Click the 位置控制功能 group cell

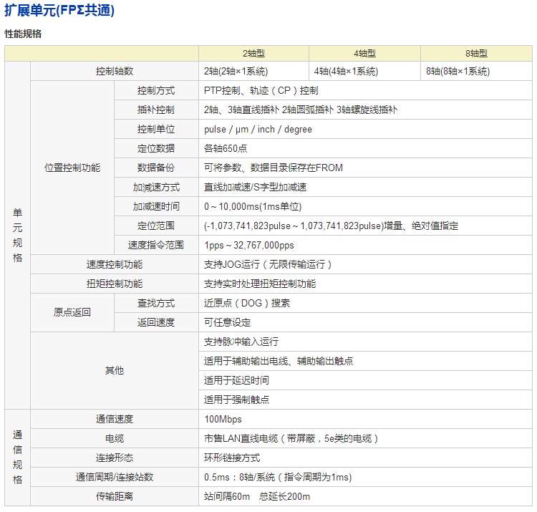click(72, 168)
